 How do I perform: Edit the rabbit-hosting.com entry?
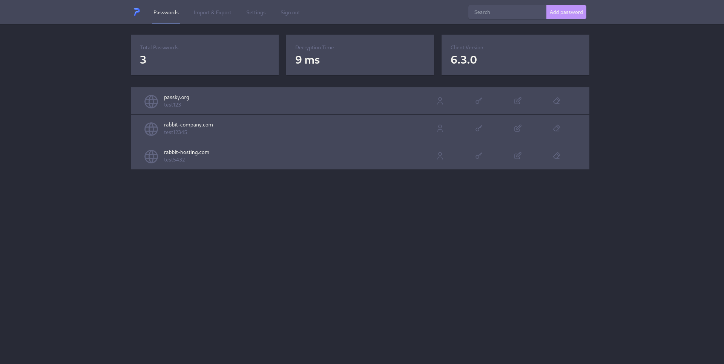click(518, 156)
